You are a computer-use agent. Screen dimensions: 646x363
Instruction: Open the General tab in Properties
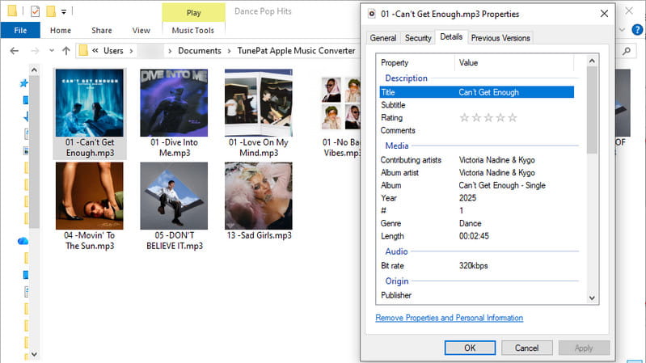coord(382,38)
